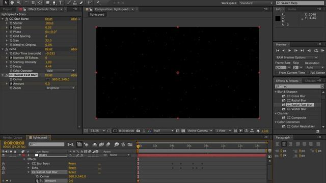Click Show Channel color icon in viewer
326x183 pixels.
[149, 131]
